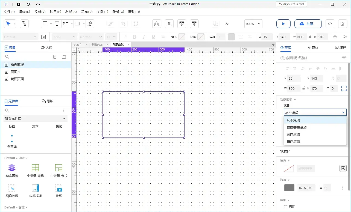The width and height of the screenshot is (351, 212).
Task: Pick the table insert tool
Action: [78, 24]
